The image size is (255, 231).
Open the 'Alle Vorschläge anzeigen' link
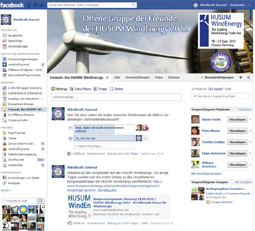click(206, 173)
